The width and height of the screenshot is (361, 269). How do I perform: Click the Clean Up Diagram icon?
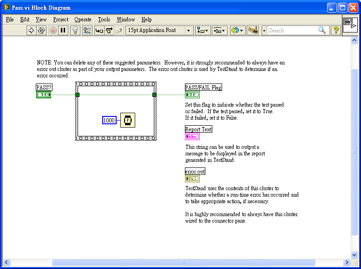pos(253,30)
